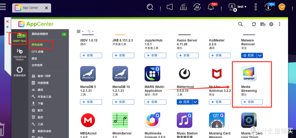Select 多媒体插件 in the sidebar
This screenshot has height=138, width=296.
[x=20, y=72]
